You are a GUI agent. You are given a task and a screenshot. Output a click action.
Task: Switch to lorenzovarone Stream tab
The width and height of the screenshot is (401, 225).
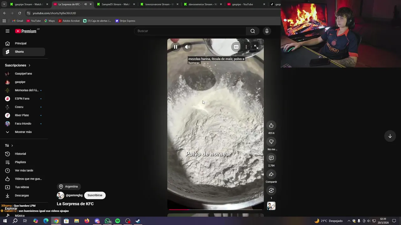click(x=159, y=4)
